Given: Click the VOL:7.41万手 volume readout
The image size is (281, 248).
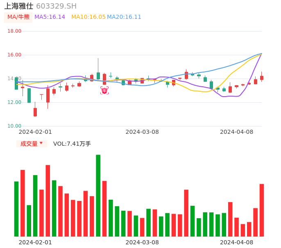Looking at the screenshot, I should tap(72, 144).
